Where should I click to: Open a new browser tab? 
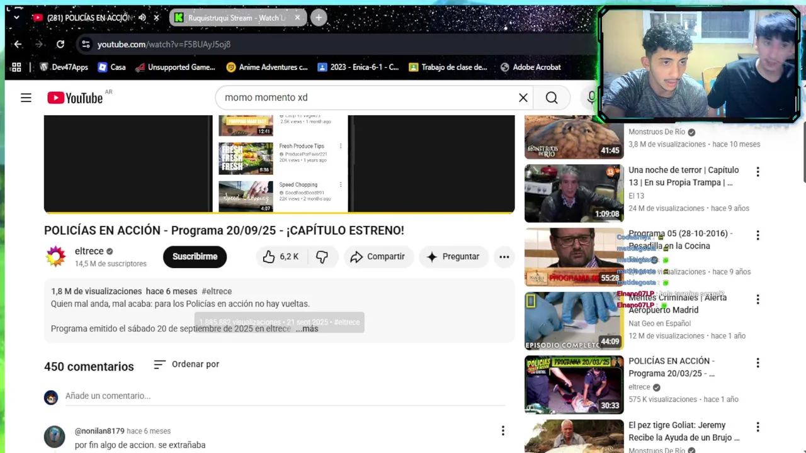tap(319, 18)
